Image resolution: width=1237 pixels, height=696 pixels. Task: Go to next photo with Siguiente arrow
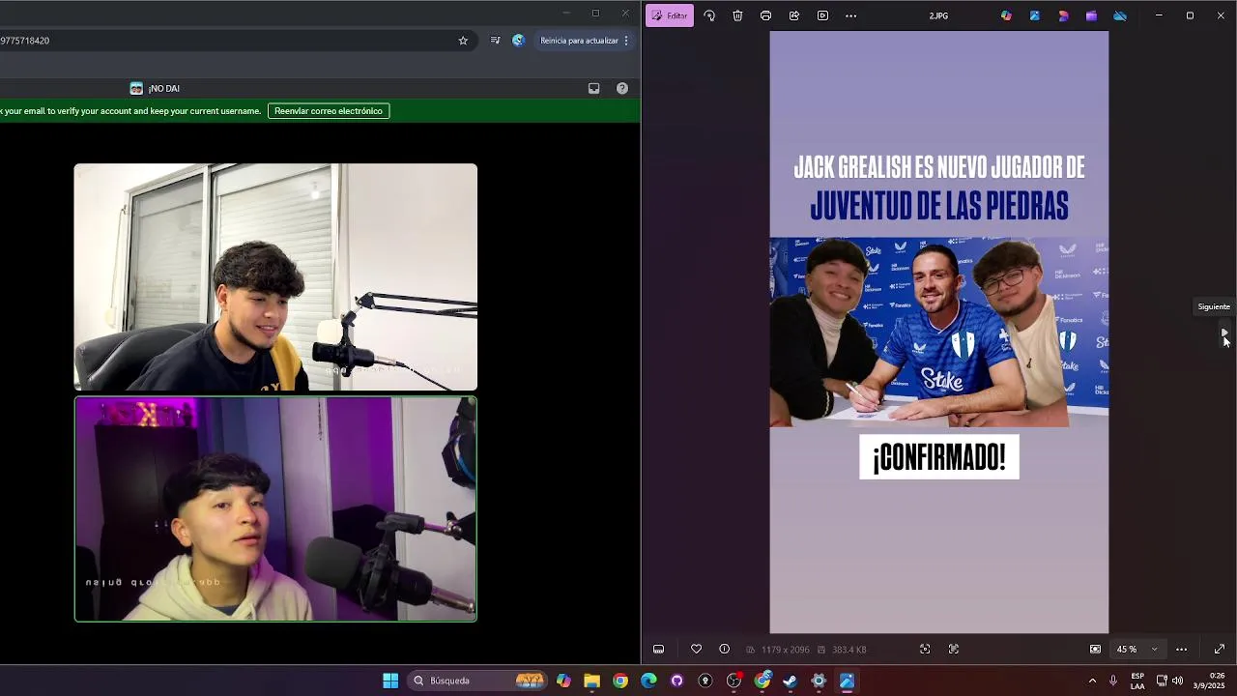point(1224,333)
